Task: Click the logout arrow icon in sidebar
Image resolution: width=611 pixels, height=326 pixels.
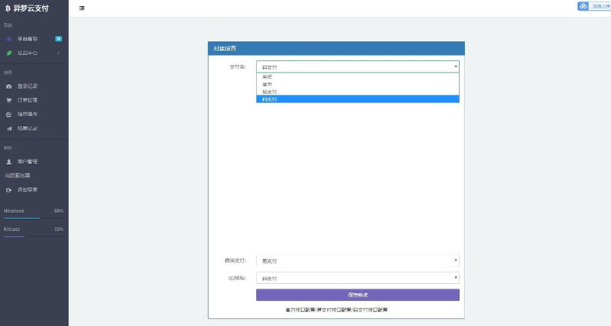Action: pyautogui.click(x=9, y=189)
